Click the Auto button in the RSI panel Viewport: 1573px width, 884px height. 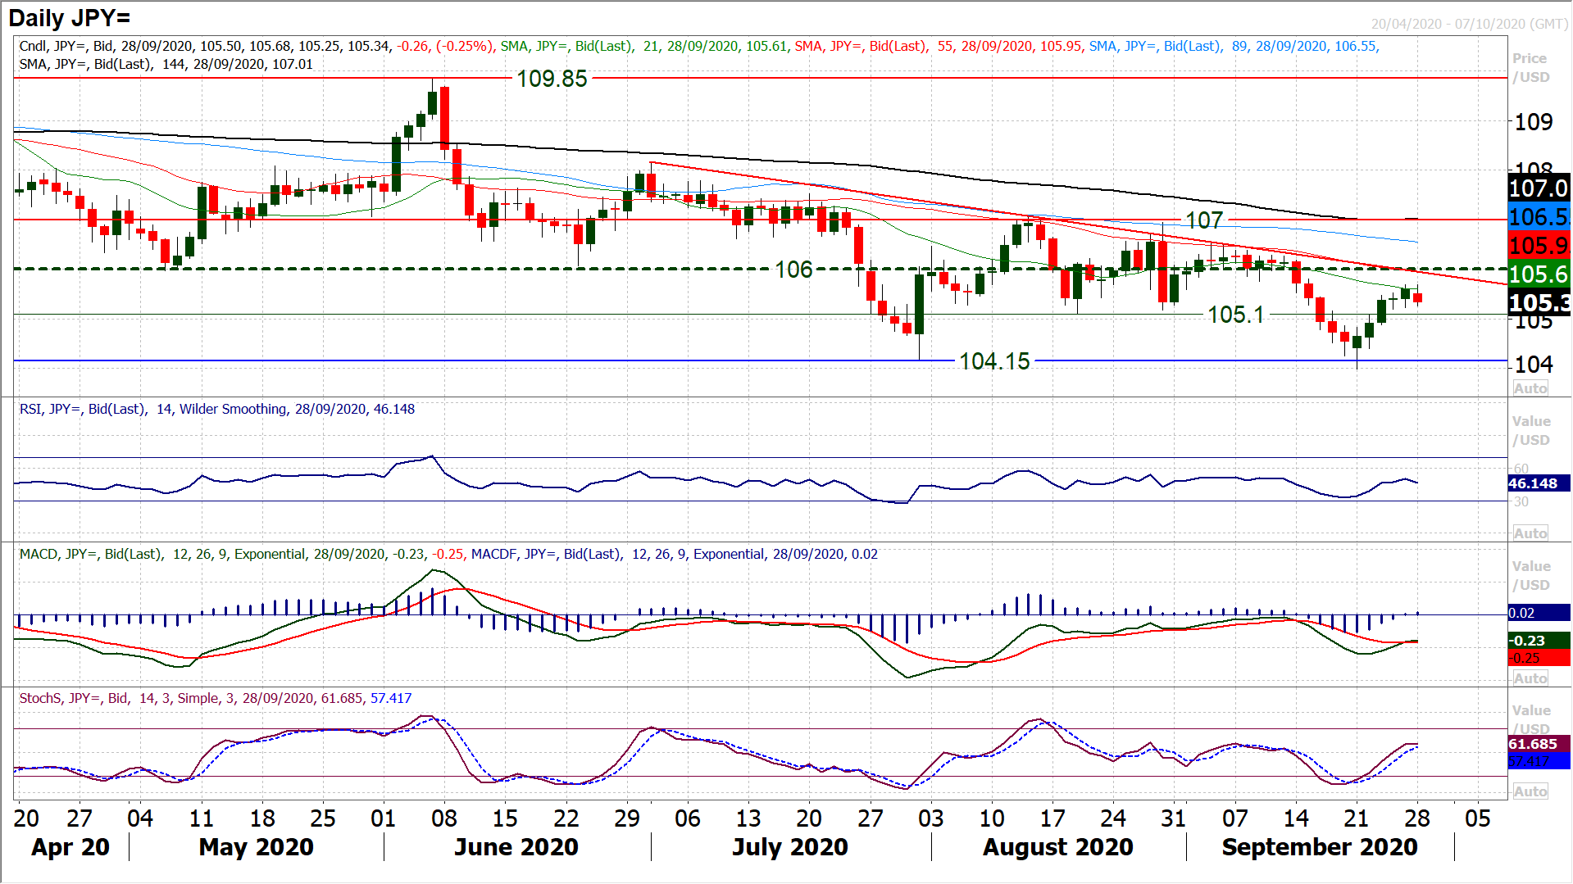tap(1530, 533)
